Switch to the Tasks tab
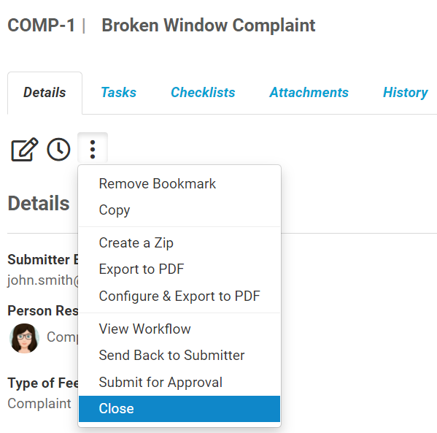 [x=118, y=93]
